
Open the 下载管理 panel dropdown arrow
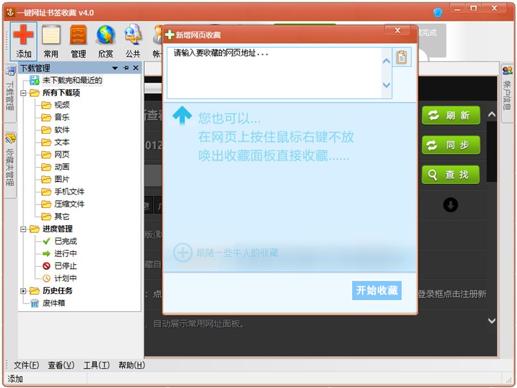pos(115,68)
